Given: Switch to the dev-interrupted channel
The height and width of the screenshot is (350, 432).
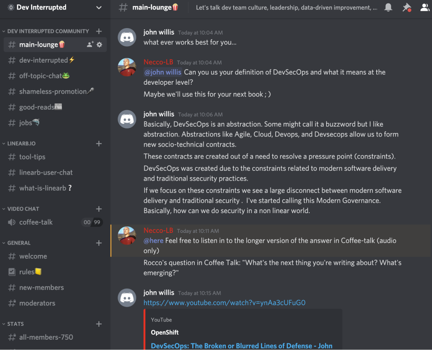Looking at the screenshot, I should [x=43, y=60].
